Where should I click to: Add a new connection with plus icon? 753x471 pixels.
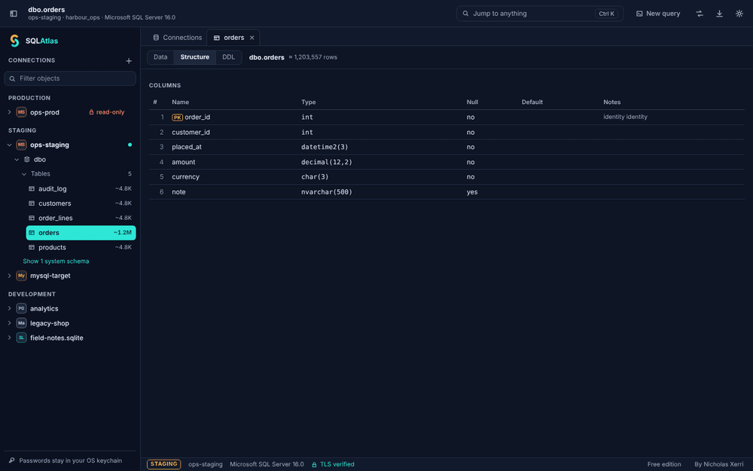tap(129, 60)
